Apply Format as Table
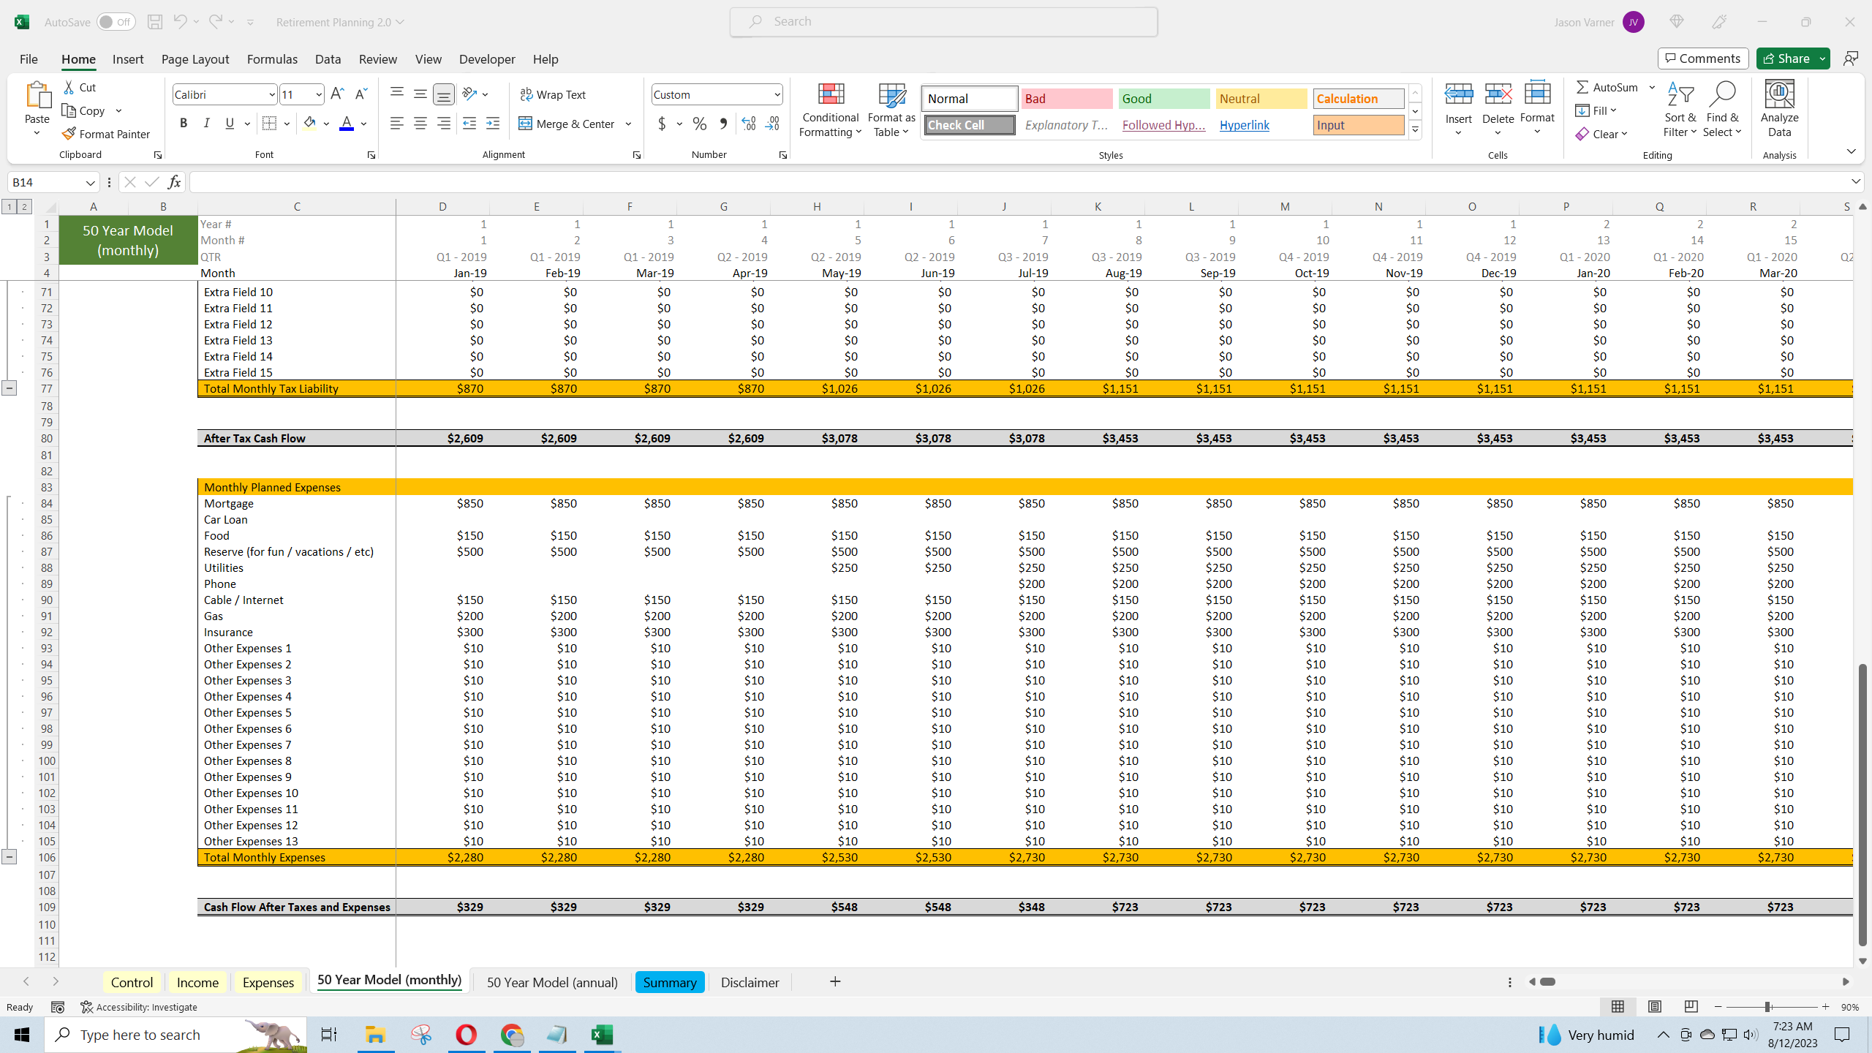Screen dimensions: 1872x1053 (889, 110)
